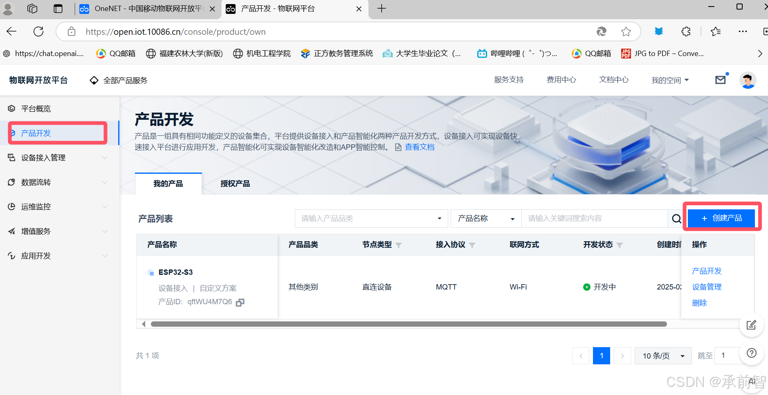The width and height of the screenshot is (768, 395).
Task: Open 文档中心 top menu
Action: click(613, 80)
